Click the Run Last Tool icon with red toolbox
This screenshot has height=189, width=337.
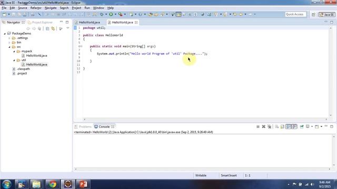point(121,14)
